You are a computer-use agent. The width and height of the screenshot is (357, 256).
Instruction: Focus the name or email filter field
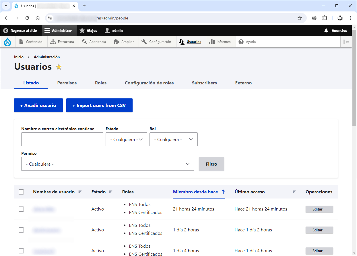click(x=62, y=139)
